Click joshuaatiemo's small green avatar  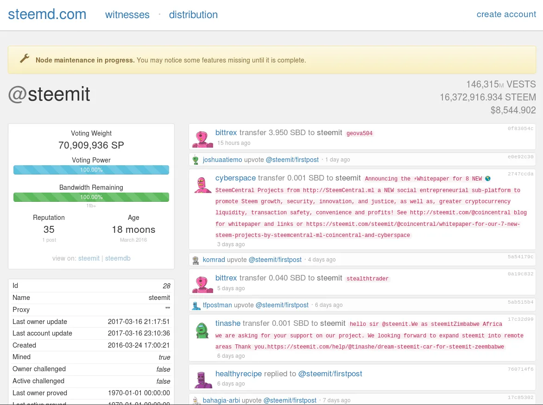(x=196, y=160)
